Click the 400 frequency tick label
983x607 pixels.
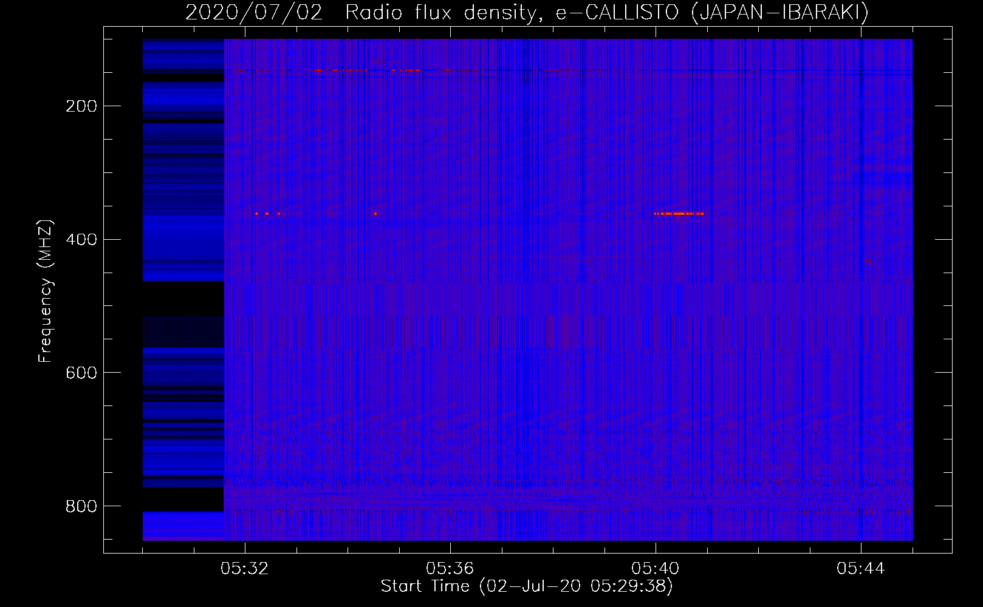point(81,240)
